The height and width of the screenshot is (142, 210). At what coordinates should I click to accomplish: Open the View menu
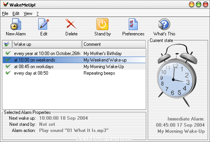pyautogui.click(x=28, y=13)
